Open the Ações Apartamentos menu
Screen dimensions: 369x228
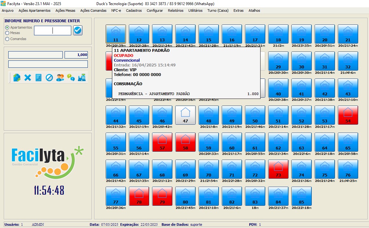(x=34, y=10)
